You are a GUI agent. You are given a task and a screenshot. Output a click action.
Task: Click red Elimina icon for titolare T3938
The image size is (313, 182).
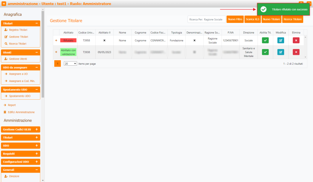point(296,52)
